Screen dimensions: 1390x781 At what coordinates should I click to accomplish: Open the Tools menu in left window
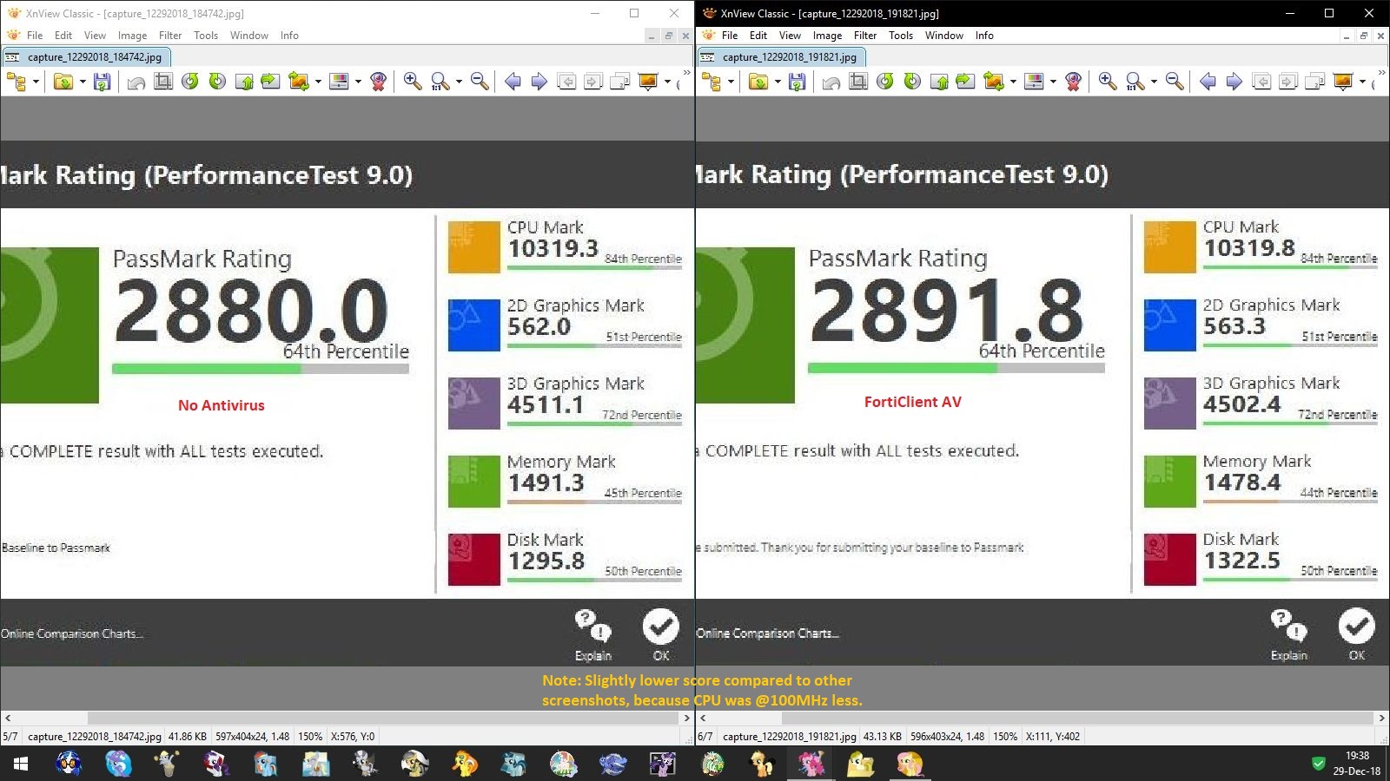tap(206, 36)
